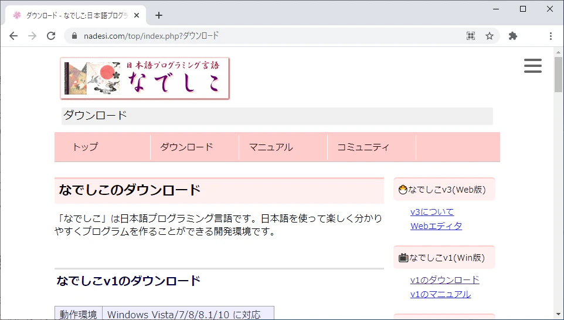The width and height of the screenshot is (564, 320).
Task: Click the padlock site info icon
Action: pos(74,36)
